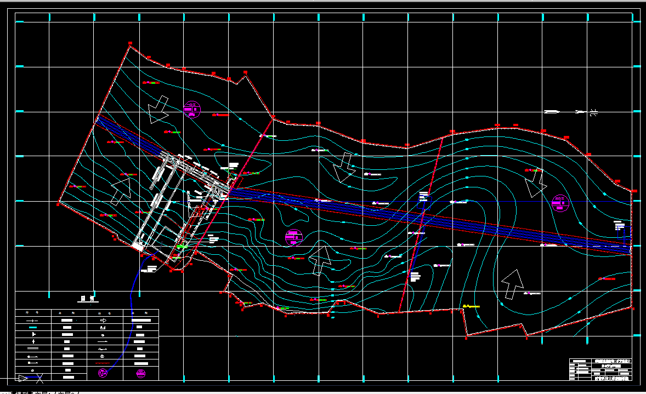Screen dimensions: 646x394
Task: Click the triangle-and-X symbol in the legend's last row
Action: (x=31, y=378)
